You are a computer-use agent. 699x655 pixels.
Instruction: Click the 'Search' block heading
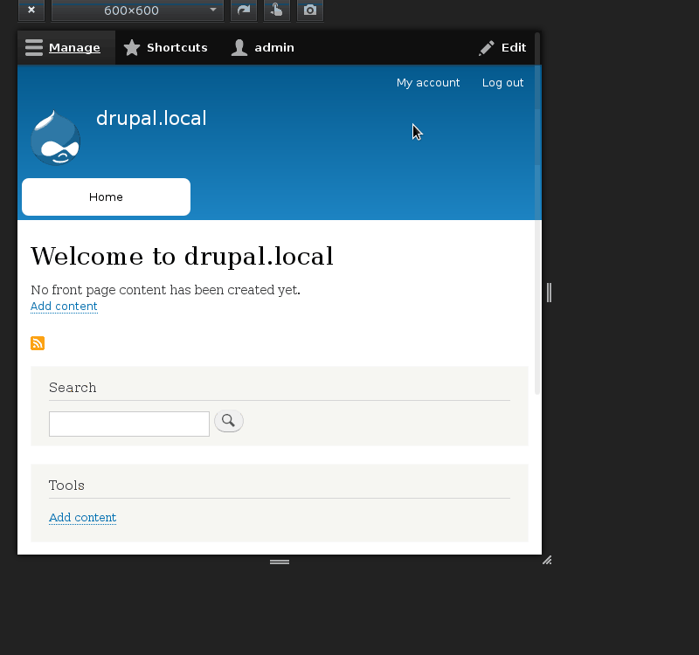(x=73, y=388)
